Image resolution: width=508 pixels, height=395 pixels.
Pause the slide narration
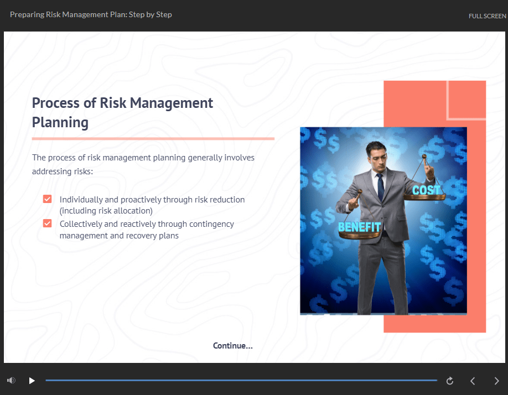[x=32, y=381]
